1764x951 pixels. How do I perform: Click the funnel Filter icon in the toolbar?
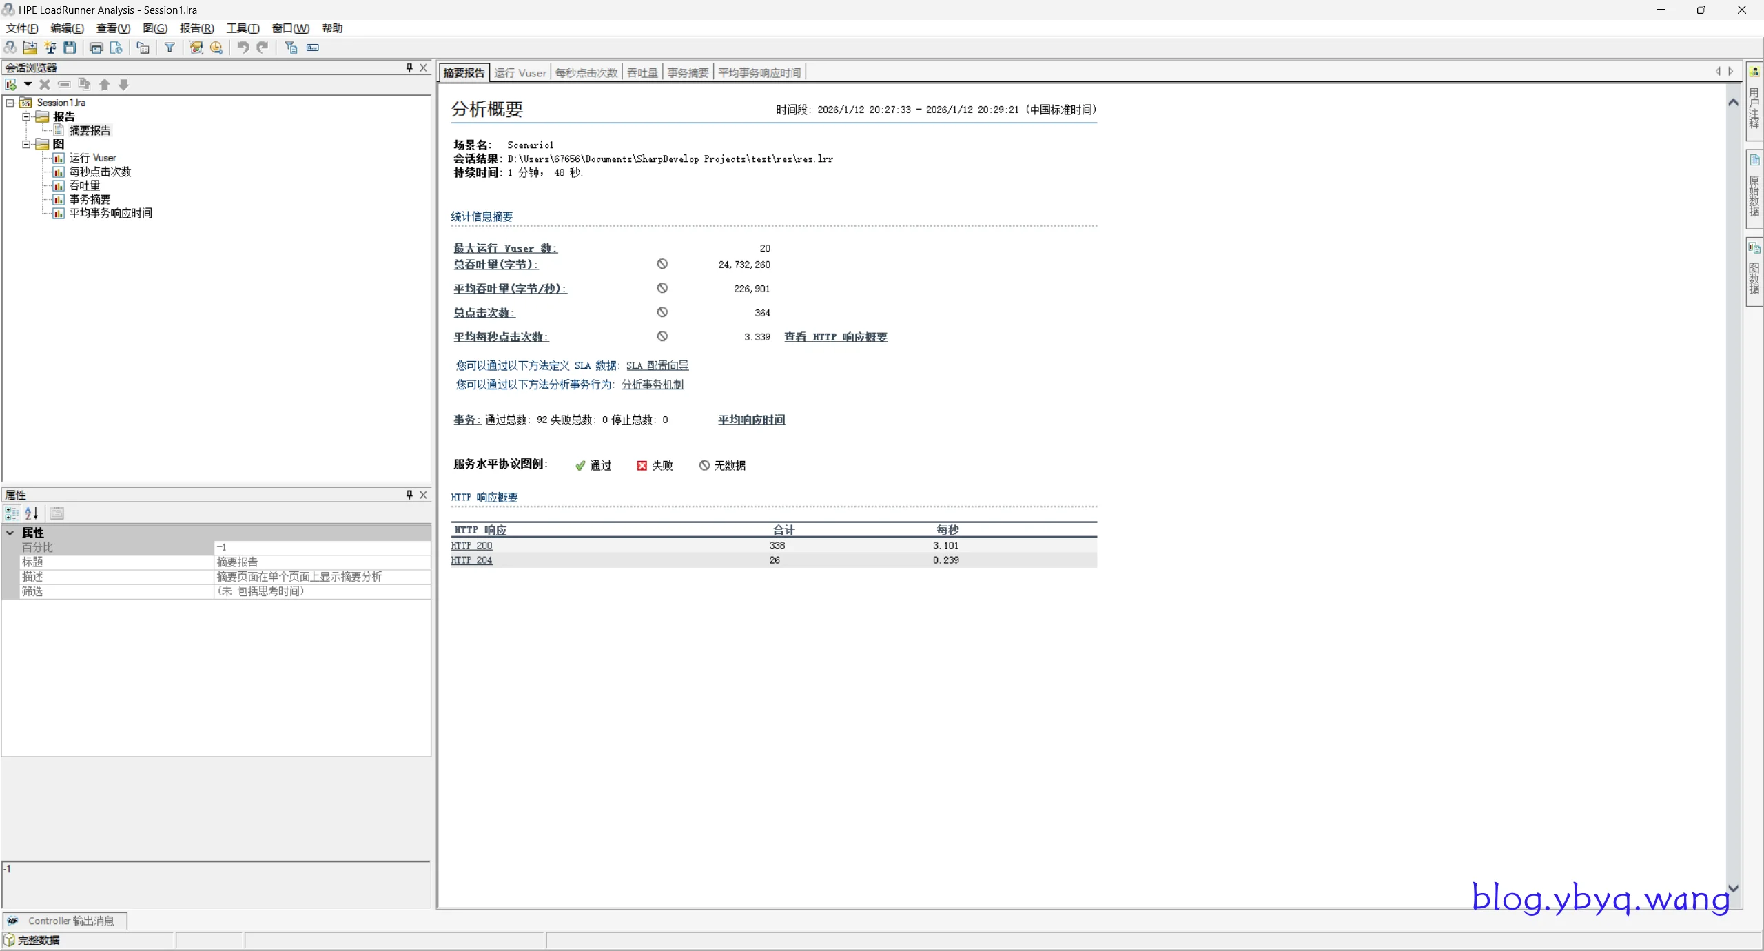click(170, 48)
